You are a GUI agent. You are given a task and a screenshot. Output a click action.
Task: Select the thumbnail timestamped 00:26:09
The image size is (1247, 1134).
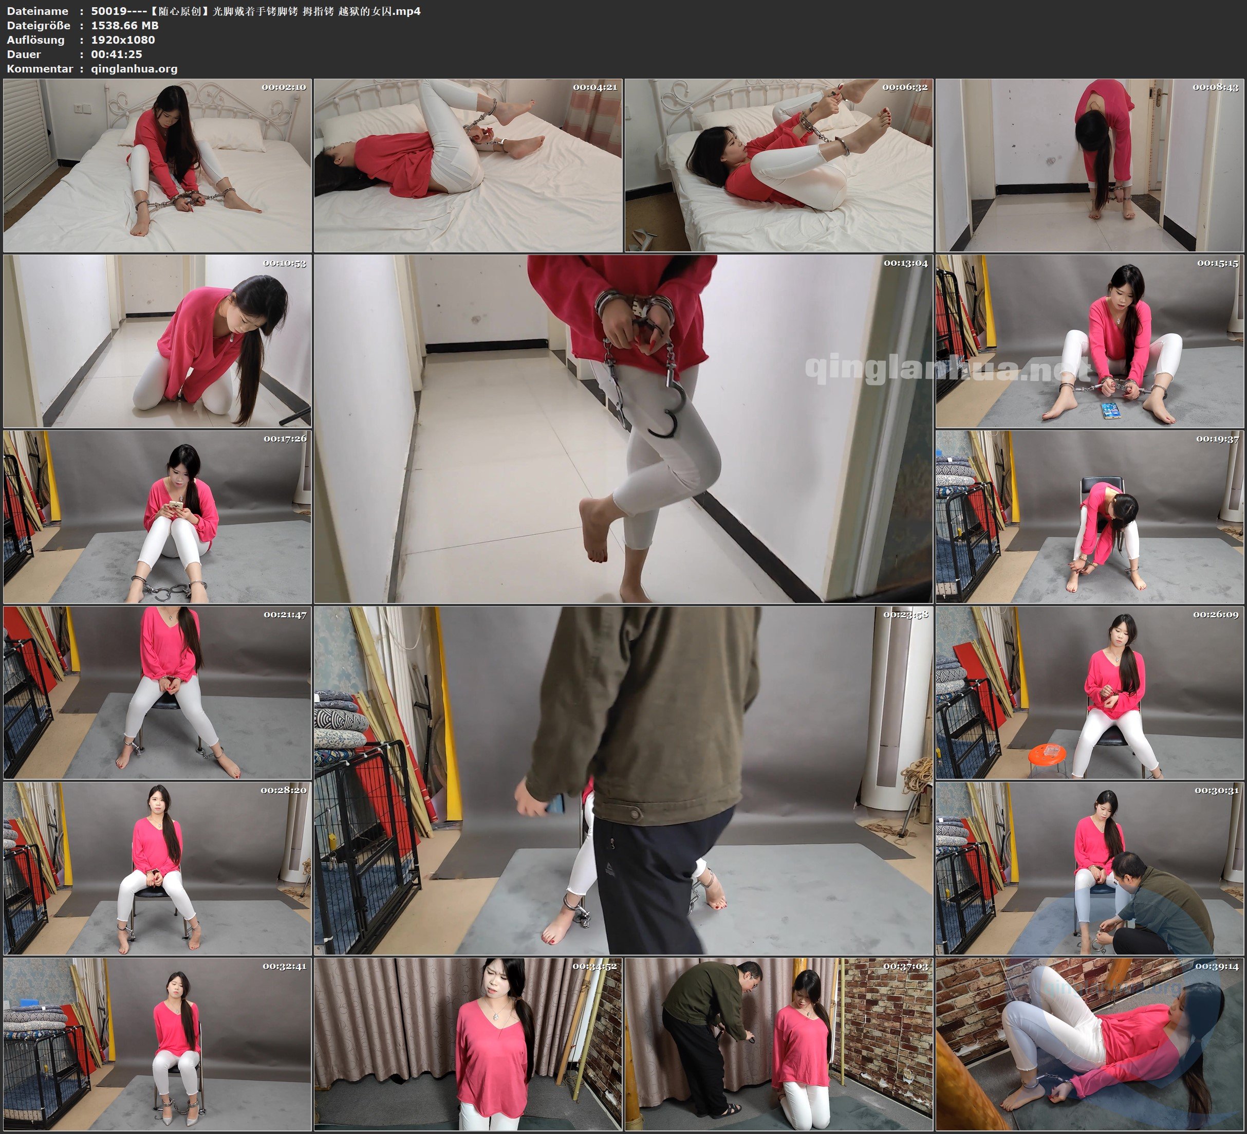point(1090,692)
